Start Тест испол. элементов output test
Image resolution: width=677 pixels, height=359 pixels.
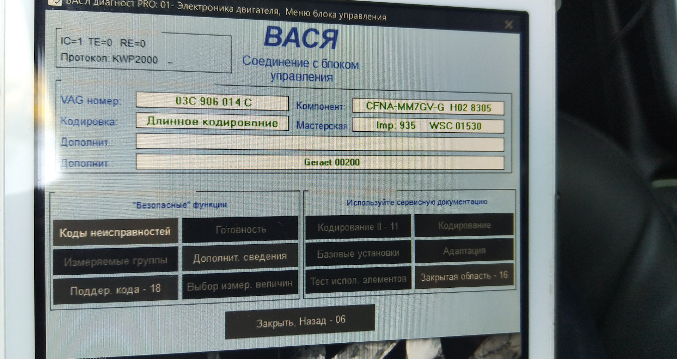pyautogui.click(x=358, y=280)
